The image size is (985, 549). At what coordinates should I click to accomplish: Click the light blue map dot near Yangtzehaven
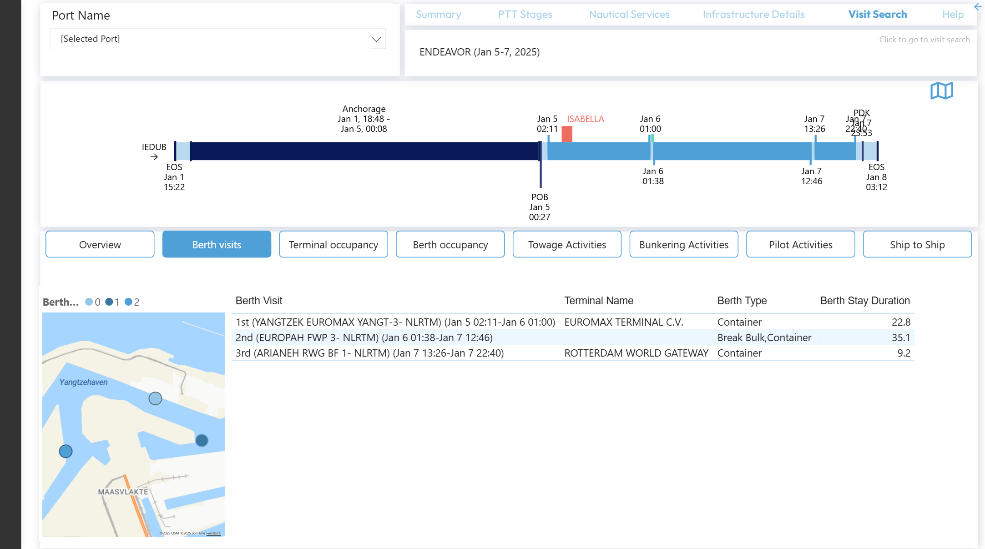pyautogui.click(x=155, y=398)
